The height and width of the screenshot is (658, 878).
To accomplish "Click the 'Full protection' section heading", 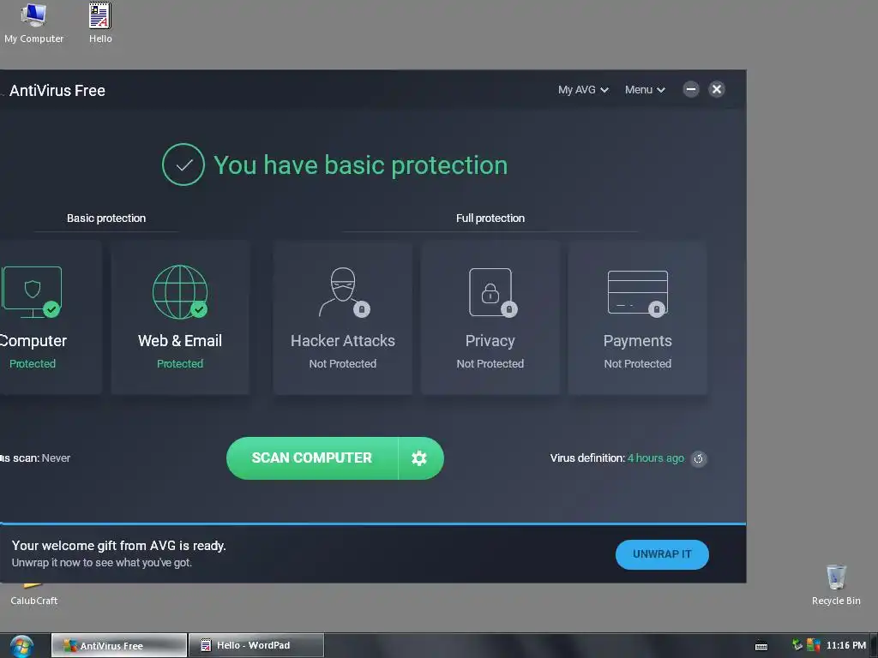I will point(490,218).
